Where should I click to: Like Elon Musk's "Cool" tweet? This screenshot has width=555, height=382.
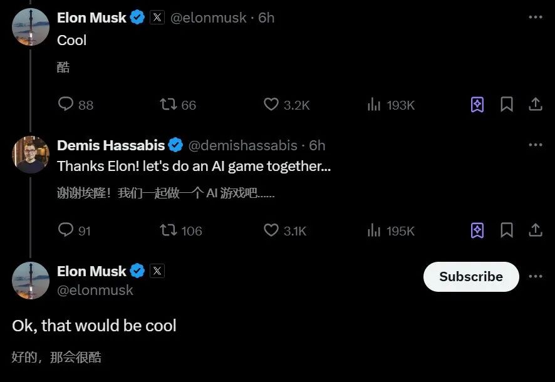pos(271,105)
